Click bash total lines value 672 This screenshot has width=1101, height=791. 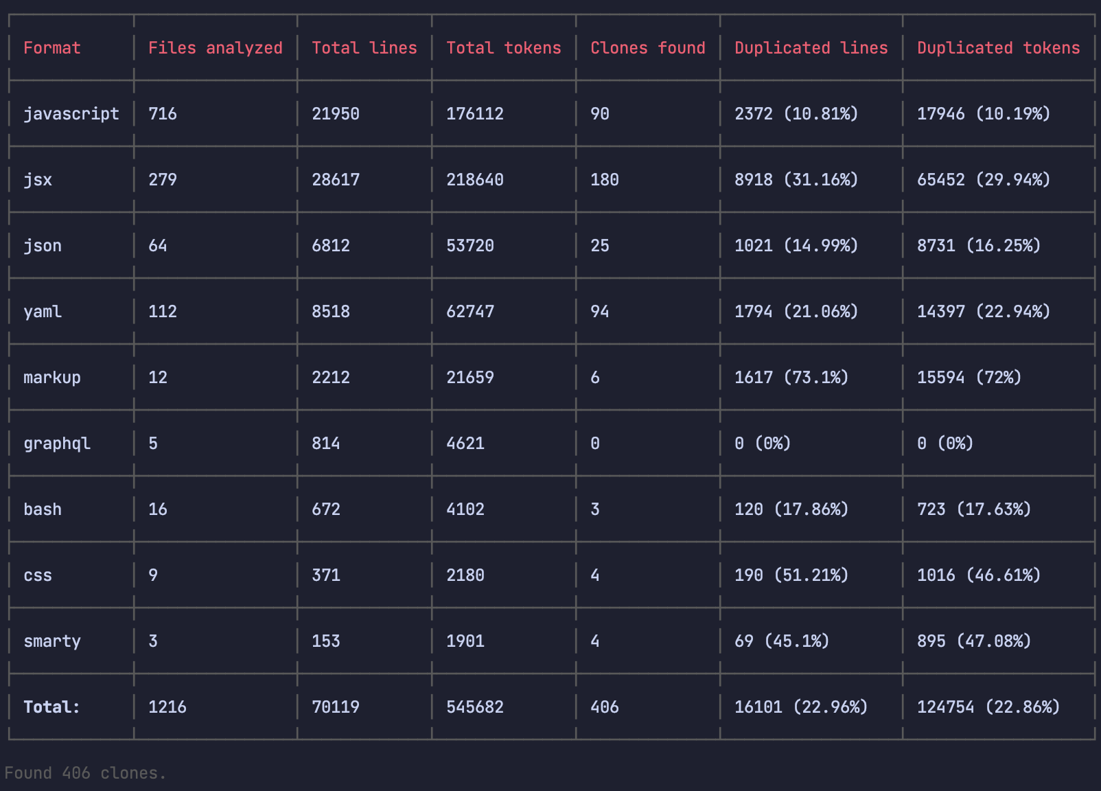click(x=326, y=509)
